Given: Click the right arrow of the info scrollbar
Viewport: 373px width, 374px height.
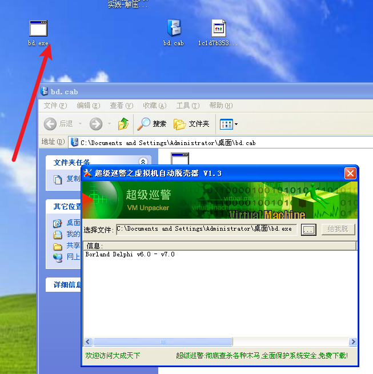Looking at the screenshot, I should (352, 342).
